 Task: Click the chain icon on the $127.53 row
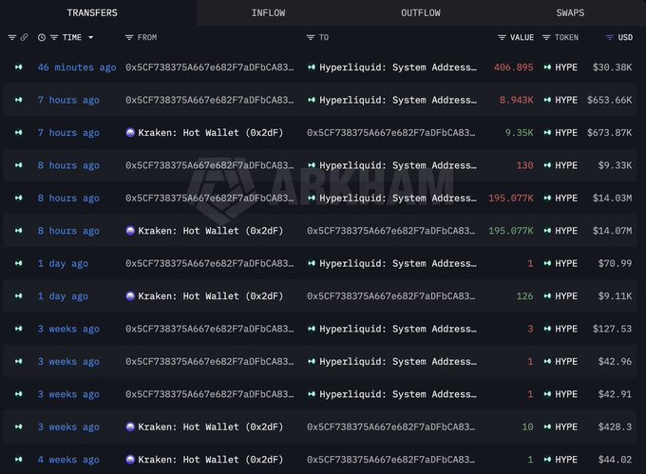tap(19, 329)
